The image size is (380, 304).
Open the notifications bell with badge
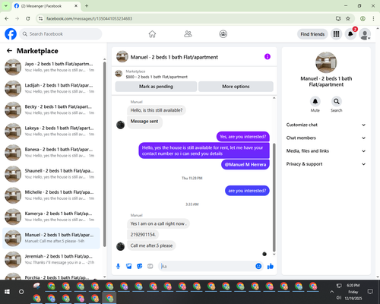pos(350,34)
